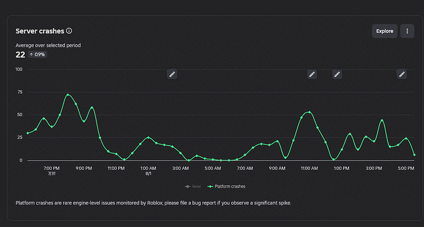
Task: Click the 7:00 AM axis label
Action: 245,169
